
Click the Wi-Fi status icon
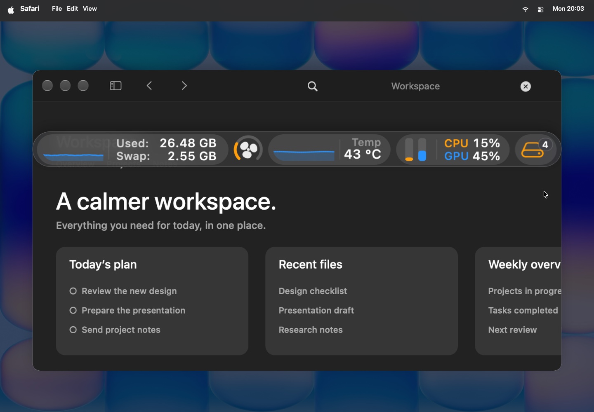525,9
